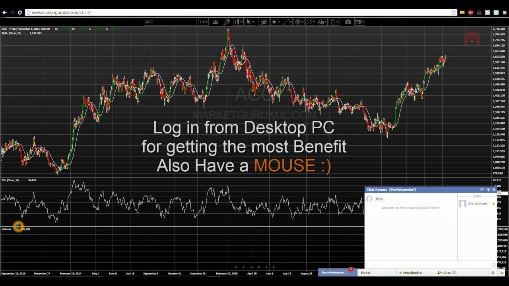Open the channel tool dropdown arrow
This screenshot has width=509, height=286.
click(314, 22)
